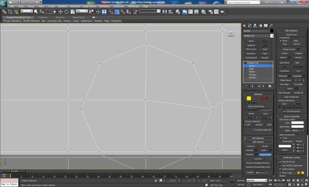Open the Modify command panel tab
The image size is (309, 187).
point(250,25)
